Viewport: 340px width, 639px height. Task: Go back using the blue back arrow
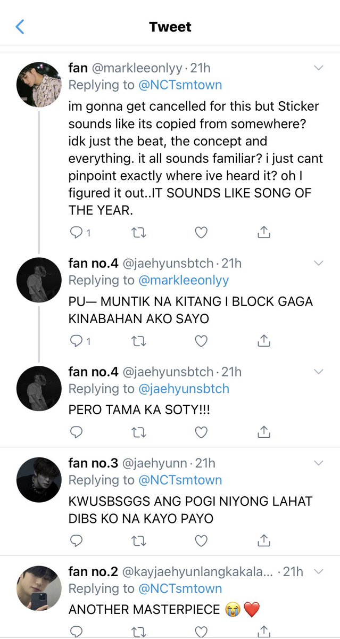click(20, 27)
